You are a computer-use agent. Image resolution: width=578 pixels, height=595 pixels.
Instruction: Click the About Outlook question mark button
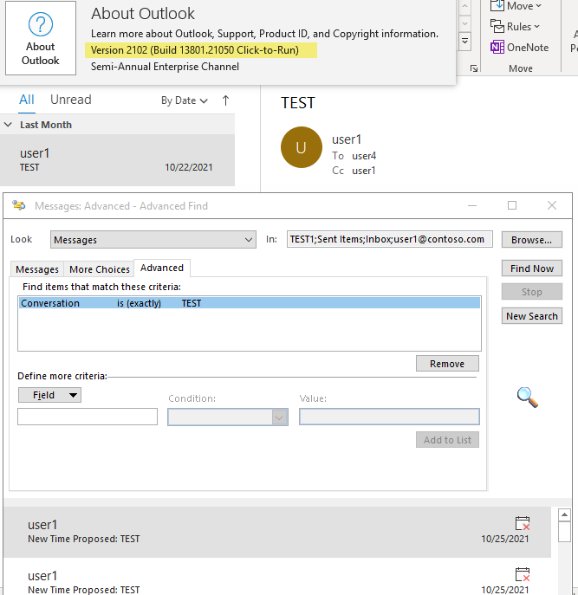(41, 38)
